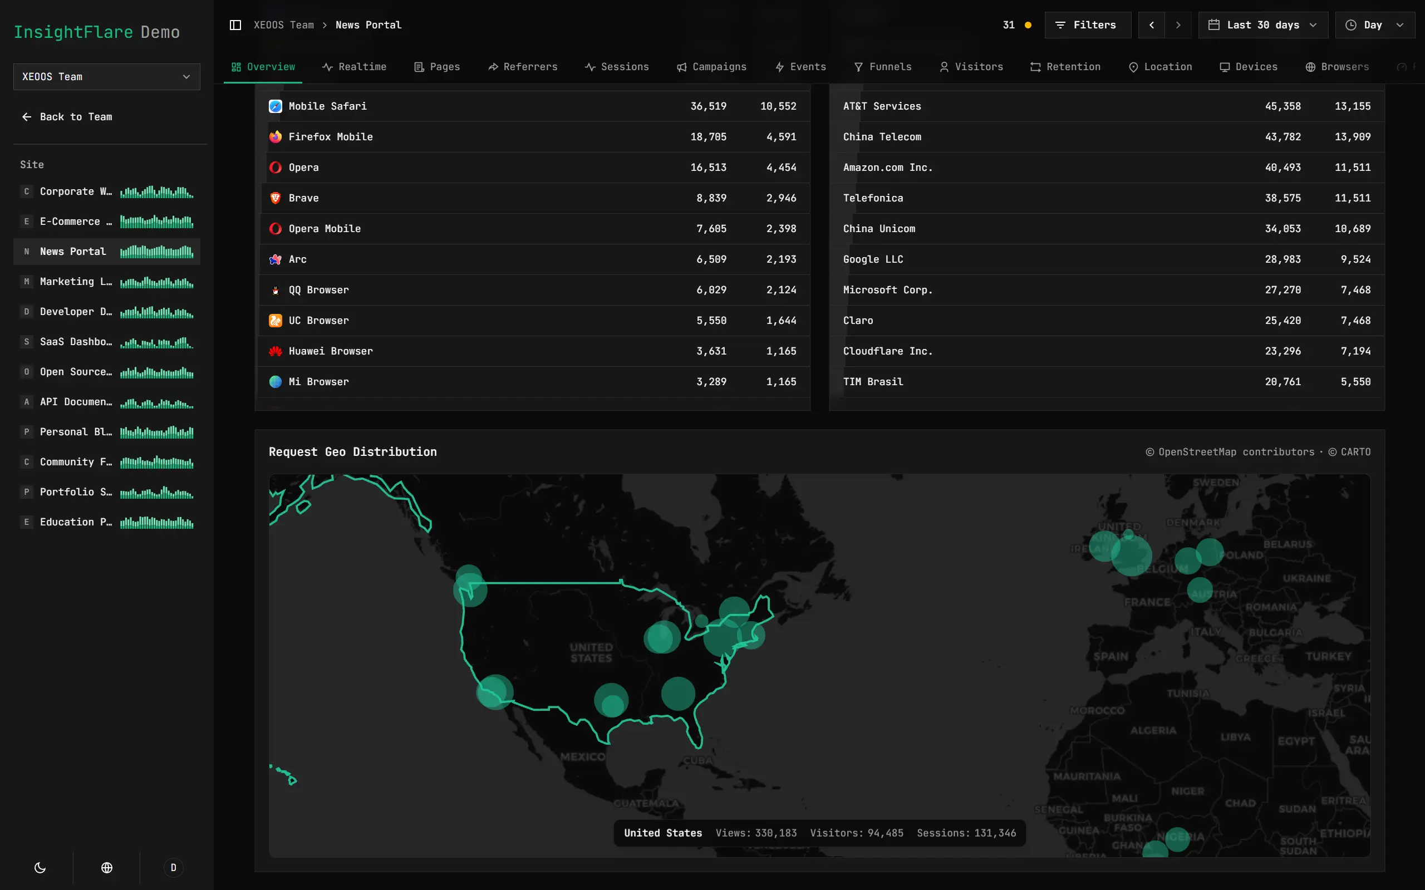Screen dimensions: 1425x890
Task: Click the E-Commerce site letter badge
Action: pos(27,222)
